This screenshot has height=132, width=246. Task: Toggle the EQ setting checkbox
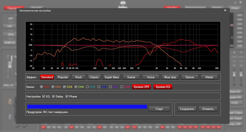pos(44,96)
